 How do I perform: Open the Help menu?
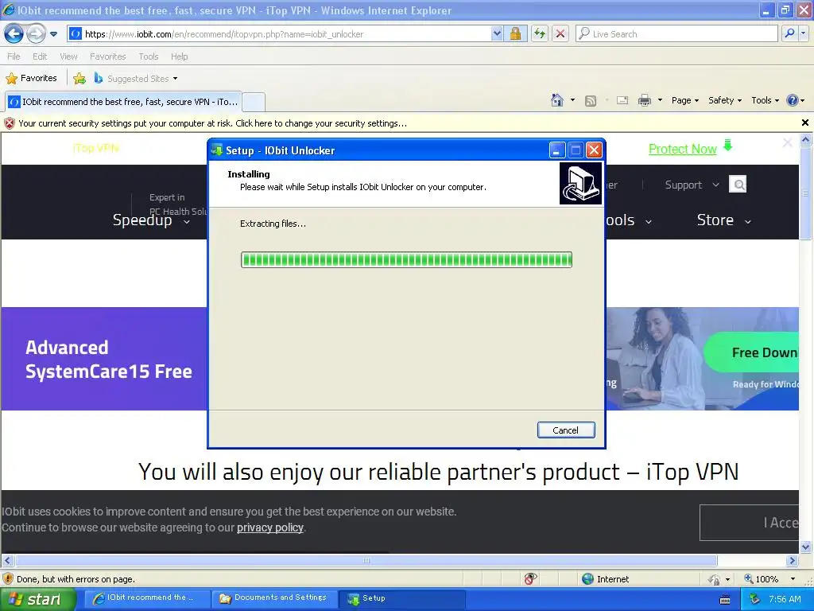point(179,56)
